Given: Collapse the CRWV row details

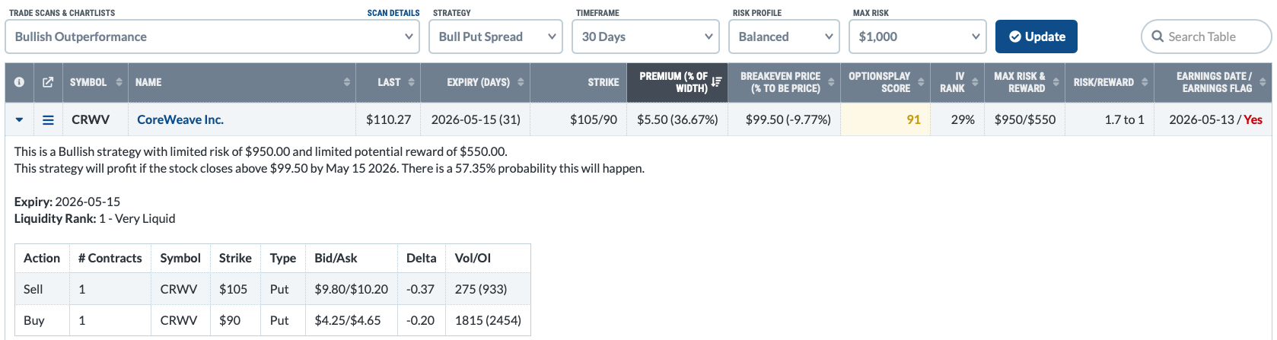Looking at the screenshot, I should (20, 120).
